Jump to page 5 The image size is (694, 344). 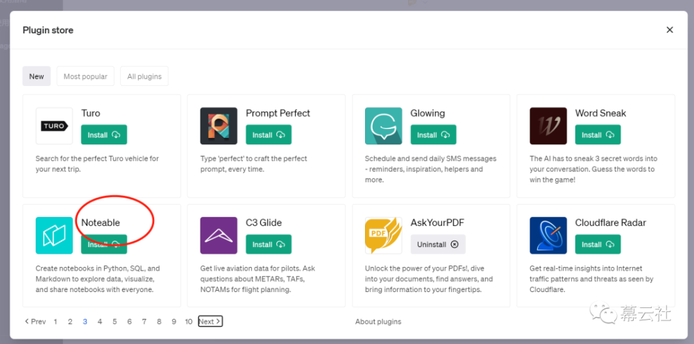coord(115,321)
